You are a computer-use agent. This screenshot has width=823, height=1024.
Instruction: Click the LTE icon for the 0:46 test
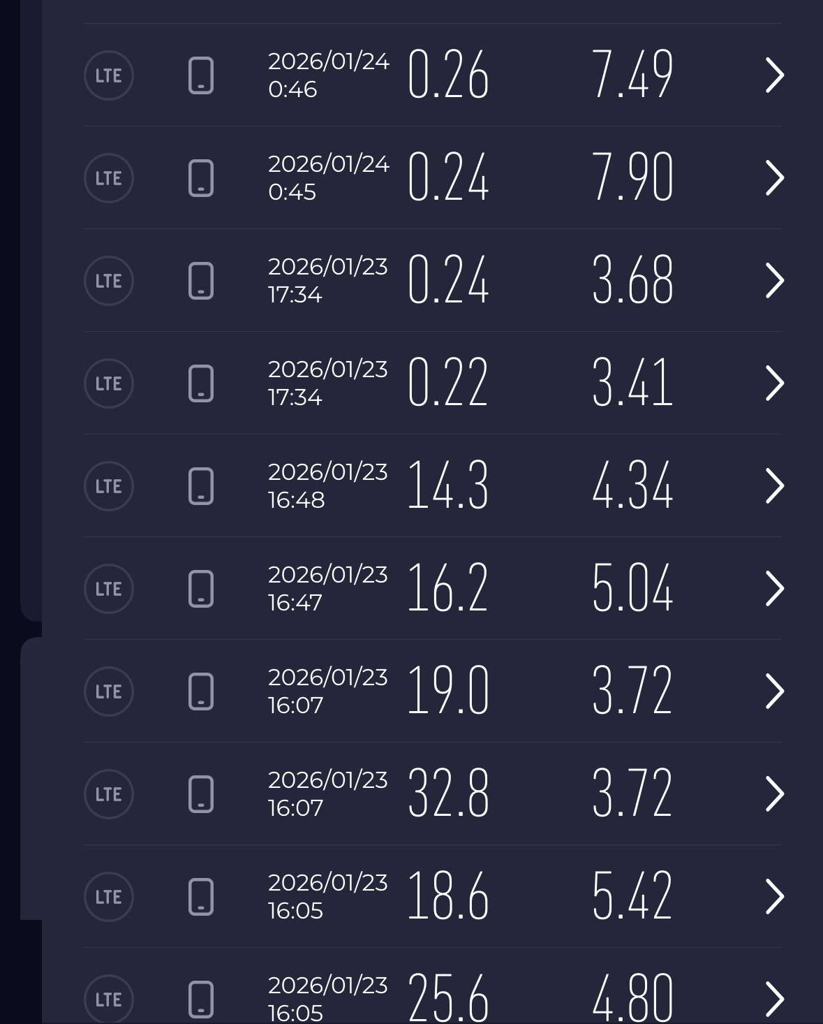coord(108,75)
